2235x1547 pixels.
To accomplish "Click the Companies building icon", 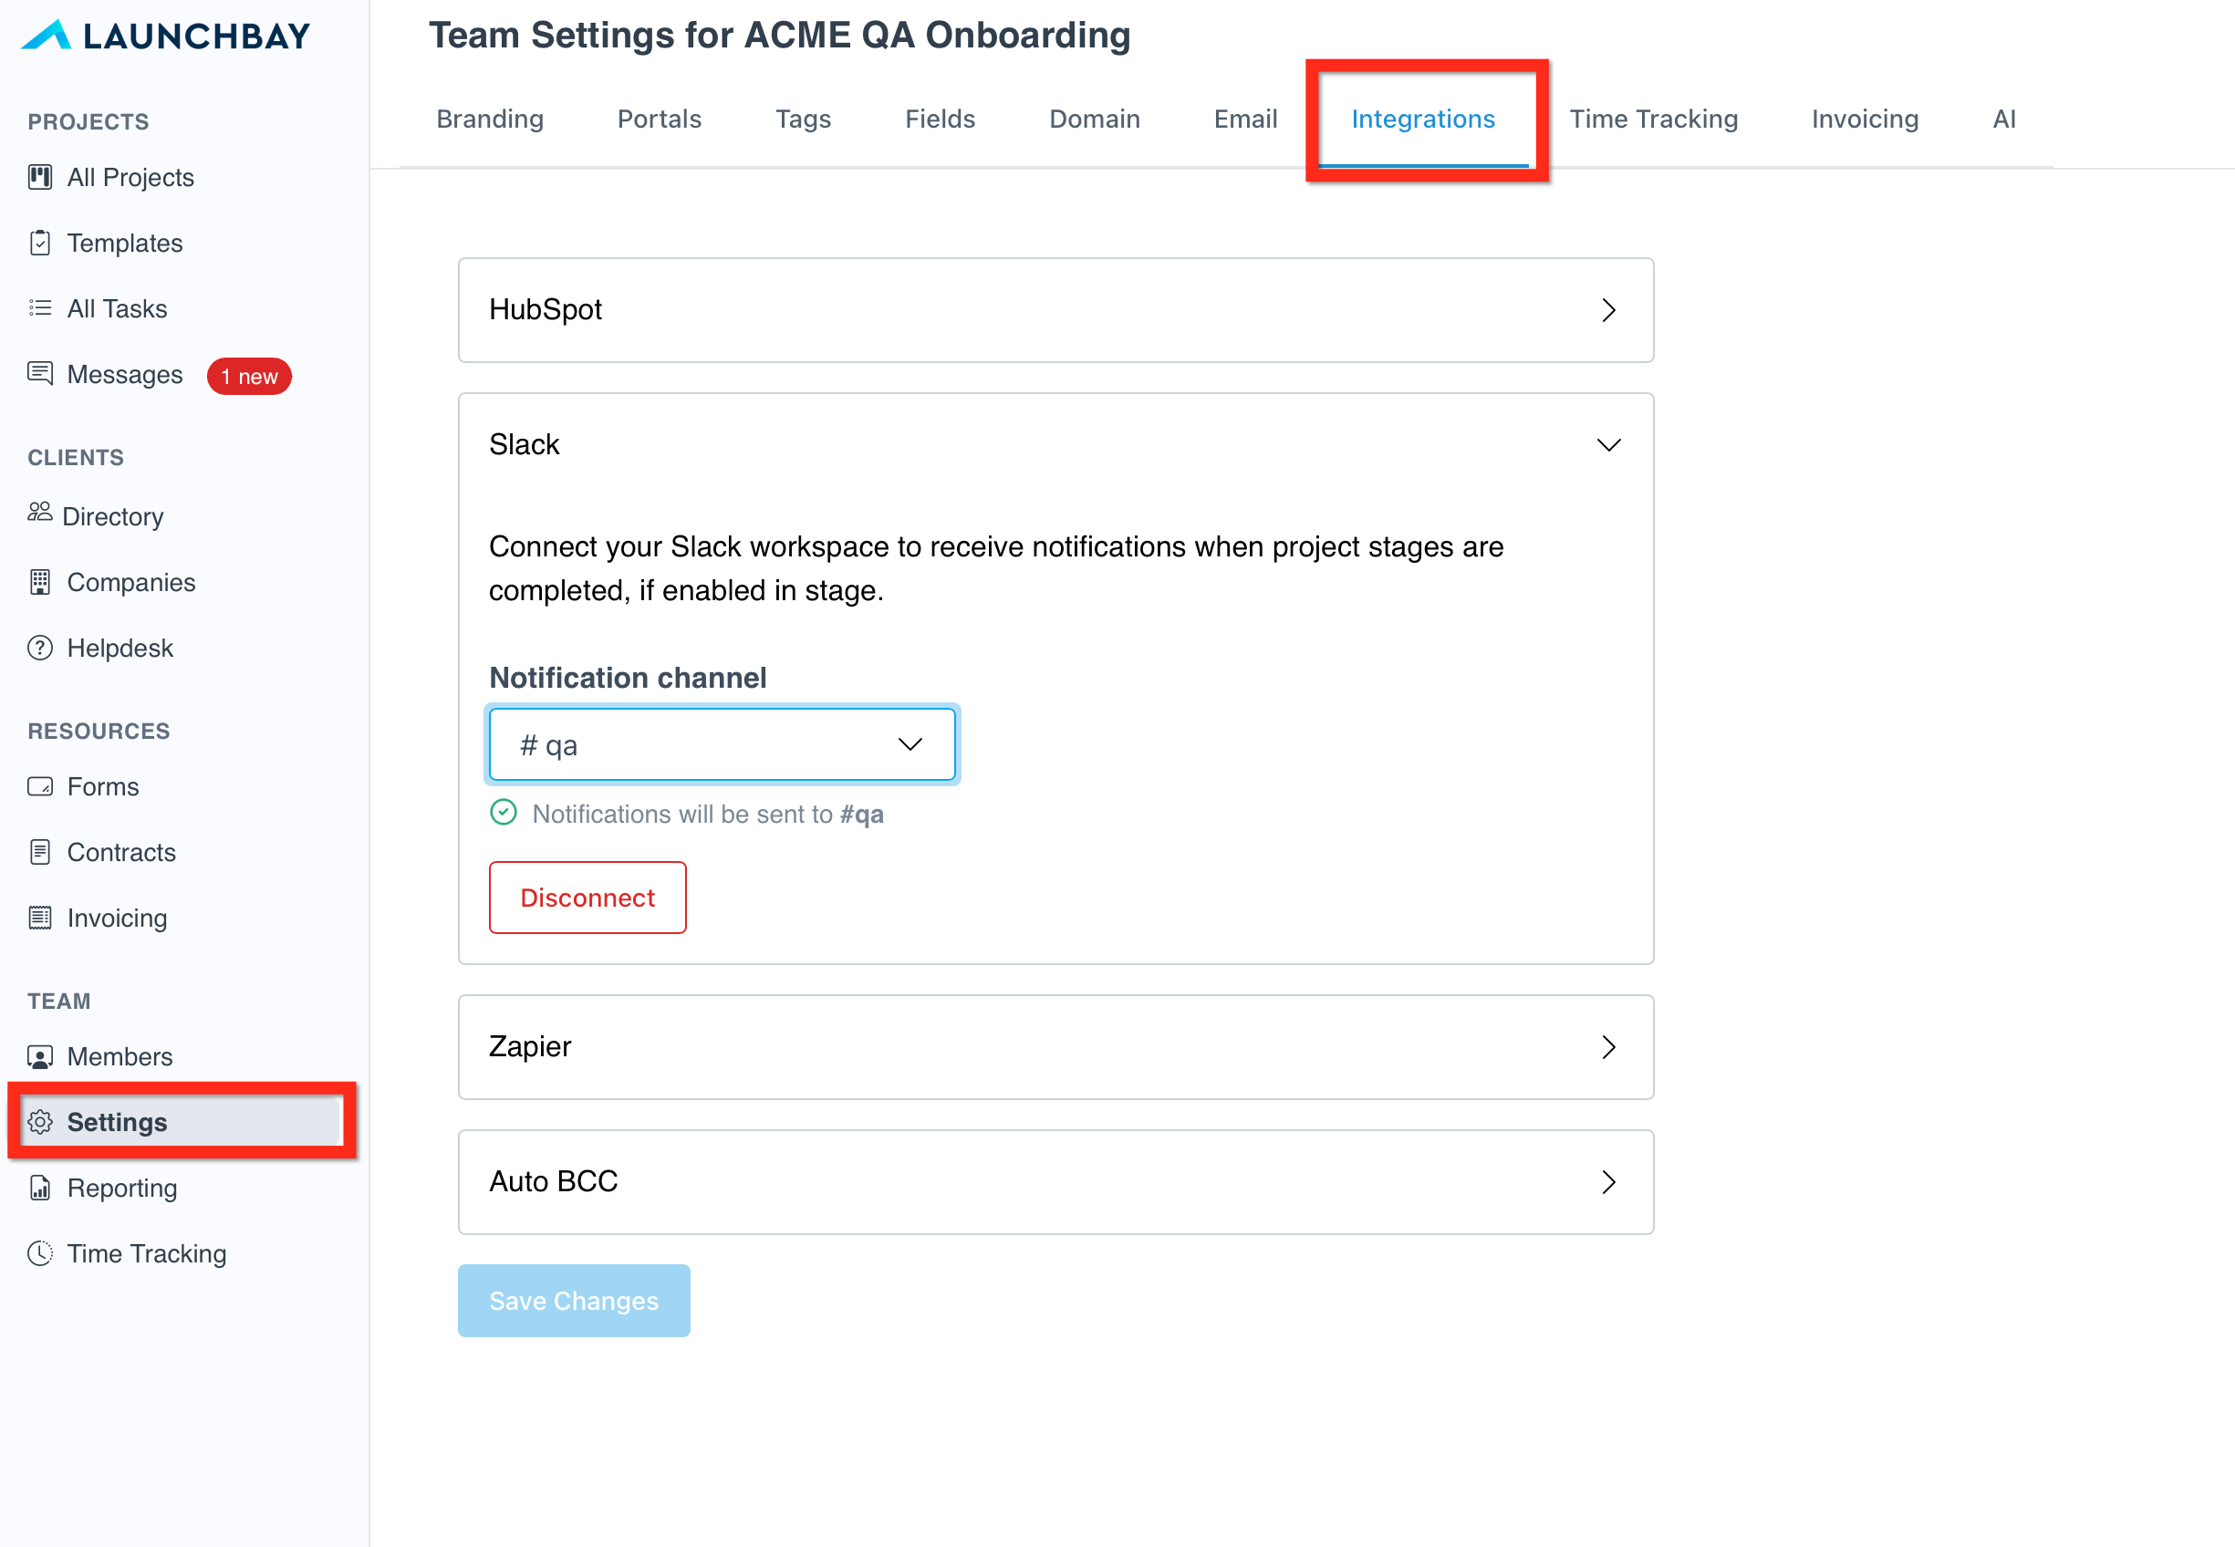I will click(x=40, y=582).
